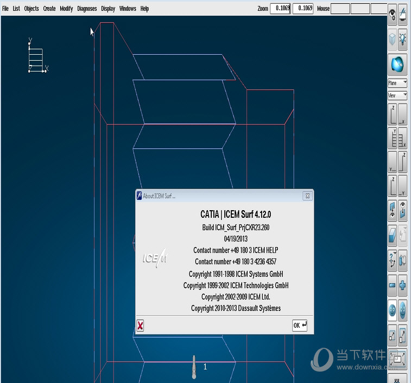The image size is (411, 383).
Task: Close the About ICEM Surf dialog
Action: click(x=307, y=196)
